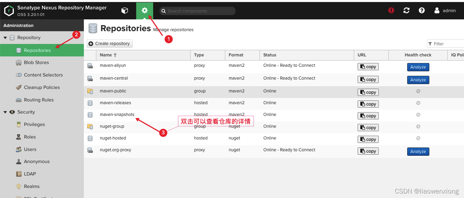Viewport: 464px width, 198px height.
Task: Open Roles in the sidebar
Action: (x=42, y=137)
